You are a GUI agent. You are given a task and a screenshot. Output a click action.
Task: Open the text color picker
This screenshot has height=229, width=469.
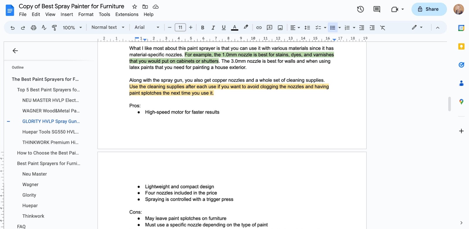[235, 28]
